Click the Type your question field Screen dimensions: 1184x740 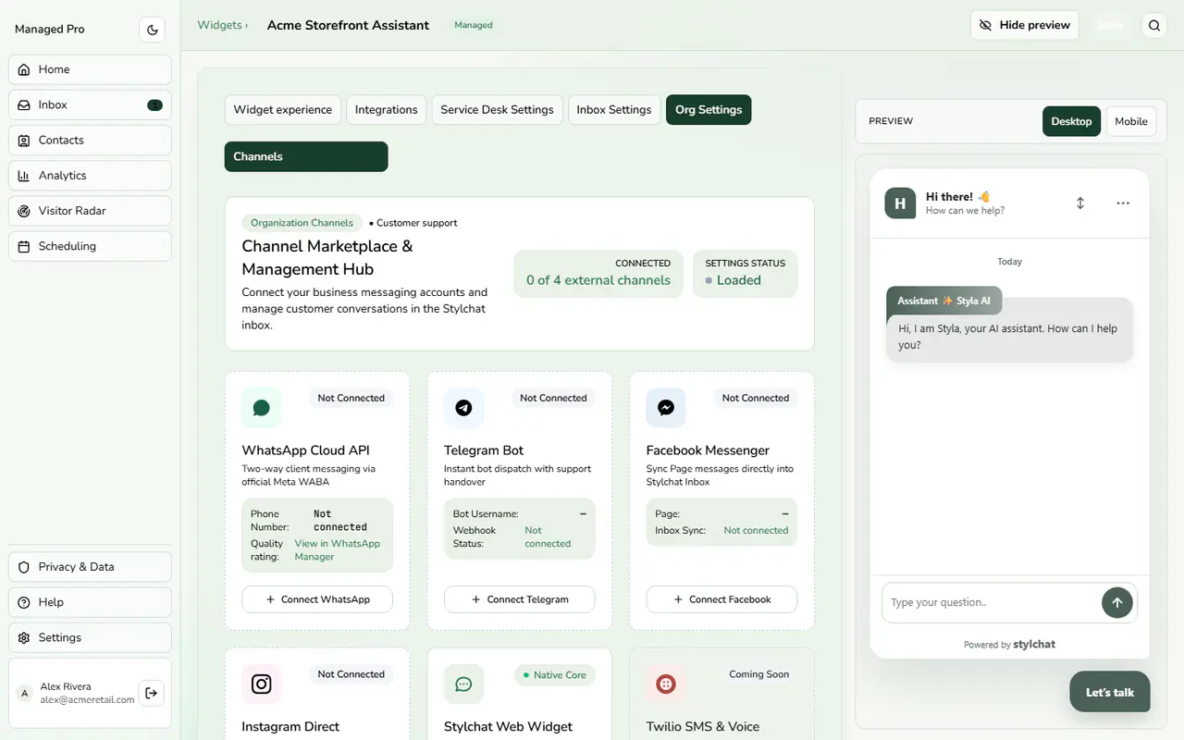tap(991, 602)
